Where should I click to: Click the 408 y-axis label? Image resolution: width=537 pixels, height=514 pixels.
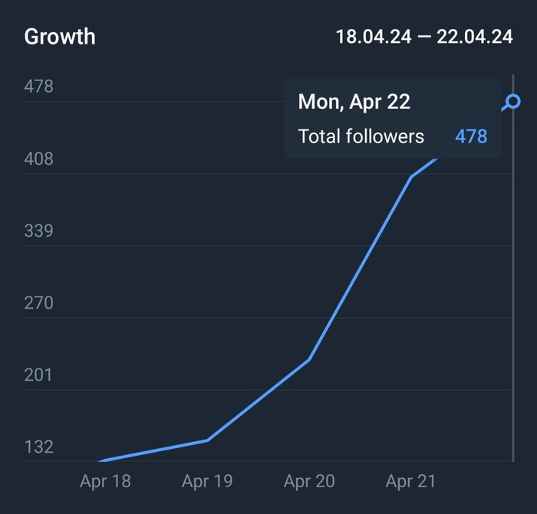(39, 159)
